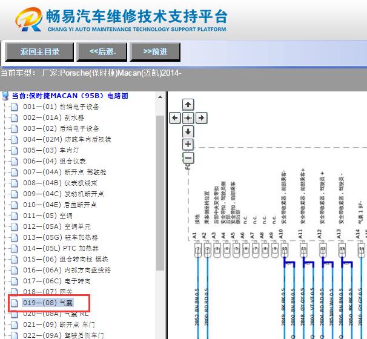Click the 当前车型 Porsche Macan 2014 info line
The width and height of the screenshot is (367, 339).
[91, 73]
